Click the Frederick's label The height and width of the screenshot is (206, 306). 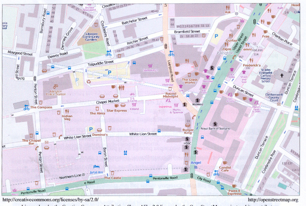pyautogui.click(x=252, y=65)
